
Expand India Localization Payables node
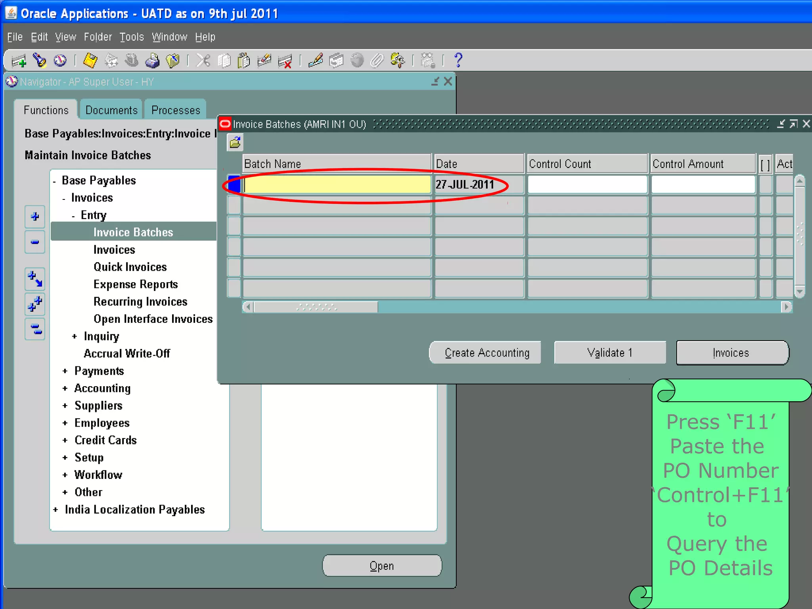point(56,510)
